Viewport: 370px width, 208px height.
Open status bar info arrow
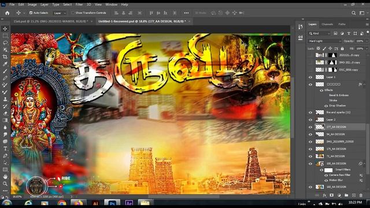coord(72,196)
